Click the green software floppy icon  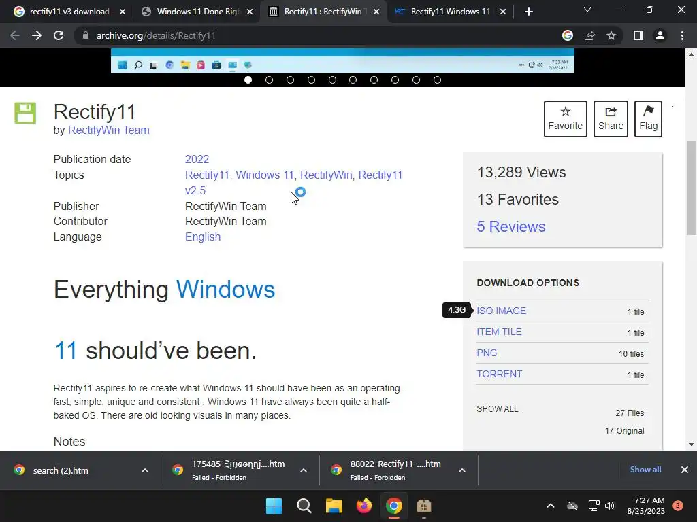tap(25, 113)
